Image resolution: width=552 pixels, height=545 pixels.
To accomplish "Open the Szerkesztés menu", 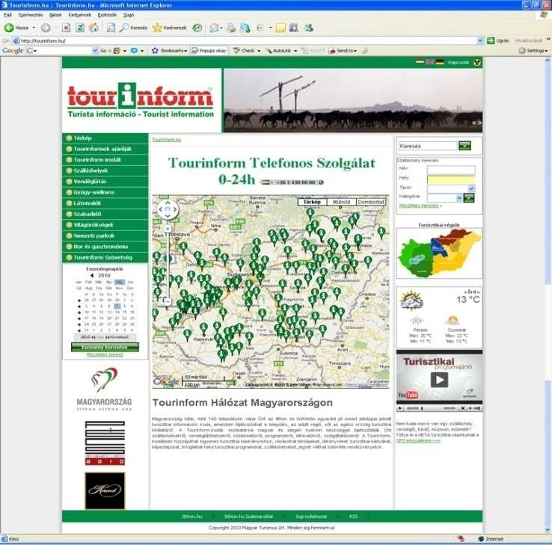I will point(30,15).
